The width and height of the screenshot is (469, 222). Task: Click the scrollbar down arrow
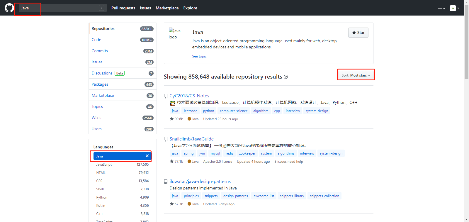click(x=466, y=220)
